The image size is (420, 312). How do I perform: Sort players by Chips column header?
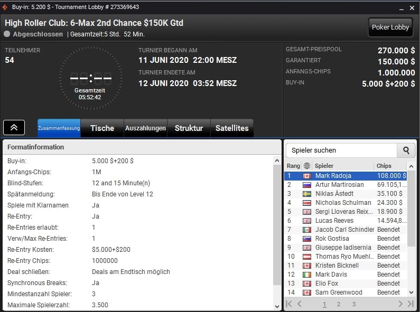pos(390,166)
